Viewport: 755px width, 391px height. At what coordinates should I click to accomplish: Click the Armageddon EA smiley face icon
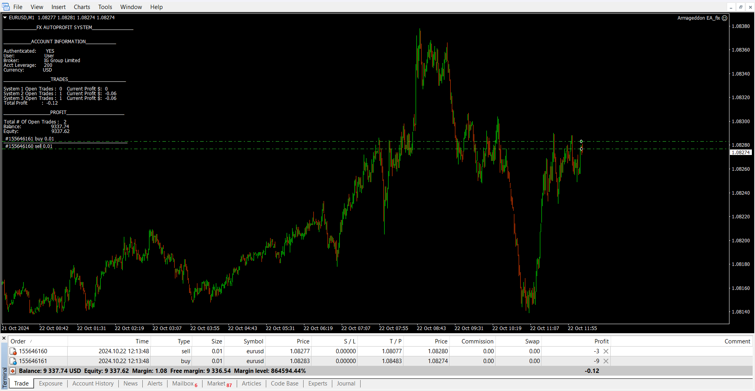pyautogui.click(x=725, y=18)
